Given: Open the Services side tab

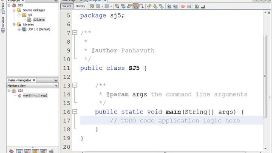Looking at the screenshot, I should 3,24.
